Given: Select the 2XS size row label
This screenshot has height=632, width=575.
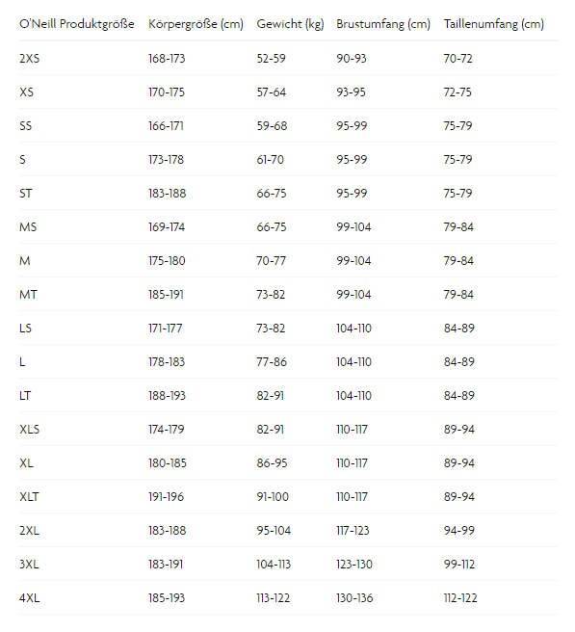Looking at the screenshot, I should click(x=30, y=59).
